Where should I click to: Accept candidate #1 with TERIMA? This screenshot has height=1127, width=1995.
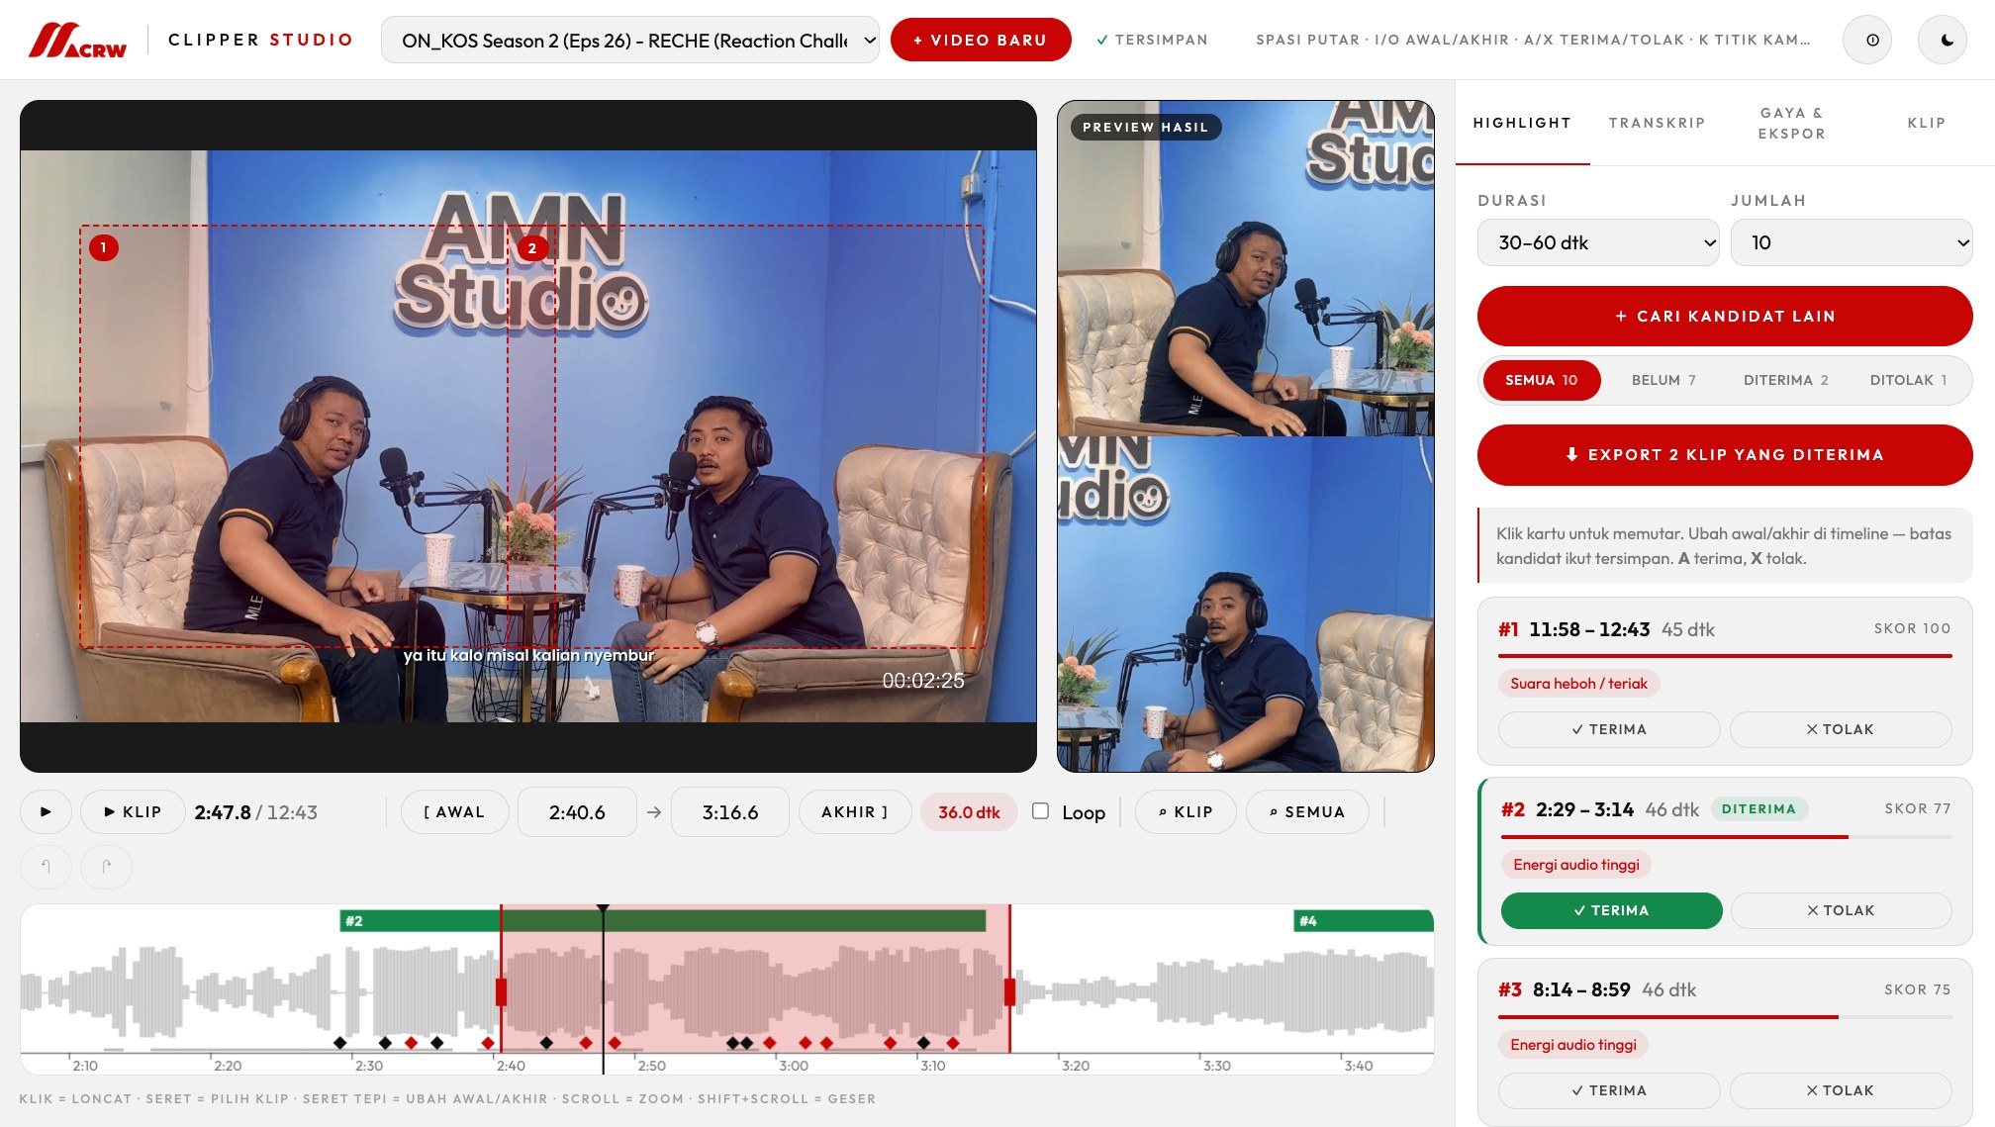pos(1609,729)
